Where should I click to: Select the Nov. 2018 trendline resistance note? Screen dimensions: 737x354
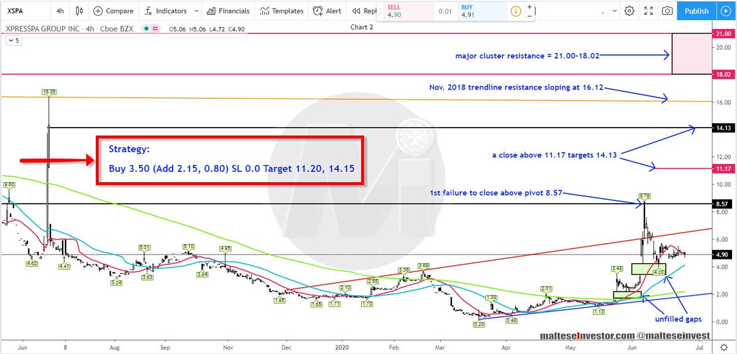point(516,88)
